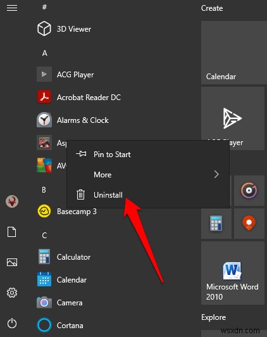The height and width of the screenshot is (337, 267).
Task: Open the Groove Music tile
Action: point(249,191)
